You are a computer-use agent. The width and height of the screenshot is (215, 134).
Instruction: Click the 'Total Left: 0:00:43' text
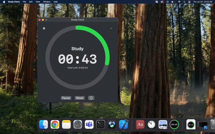click(77, 68)
